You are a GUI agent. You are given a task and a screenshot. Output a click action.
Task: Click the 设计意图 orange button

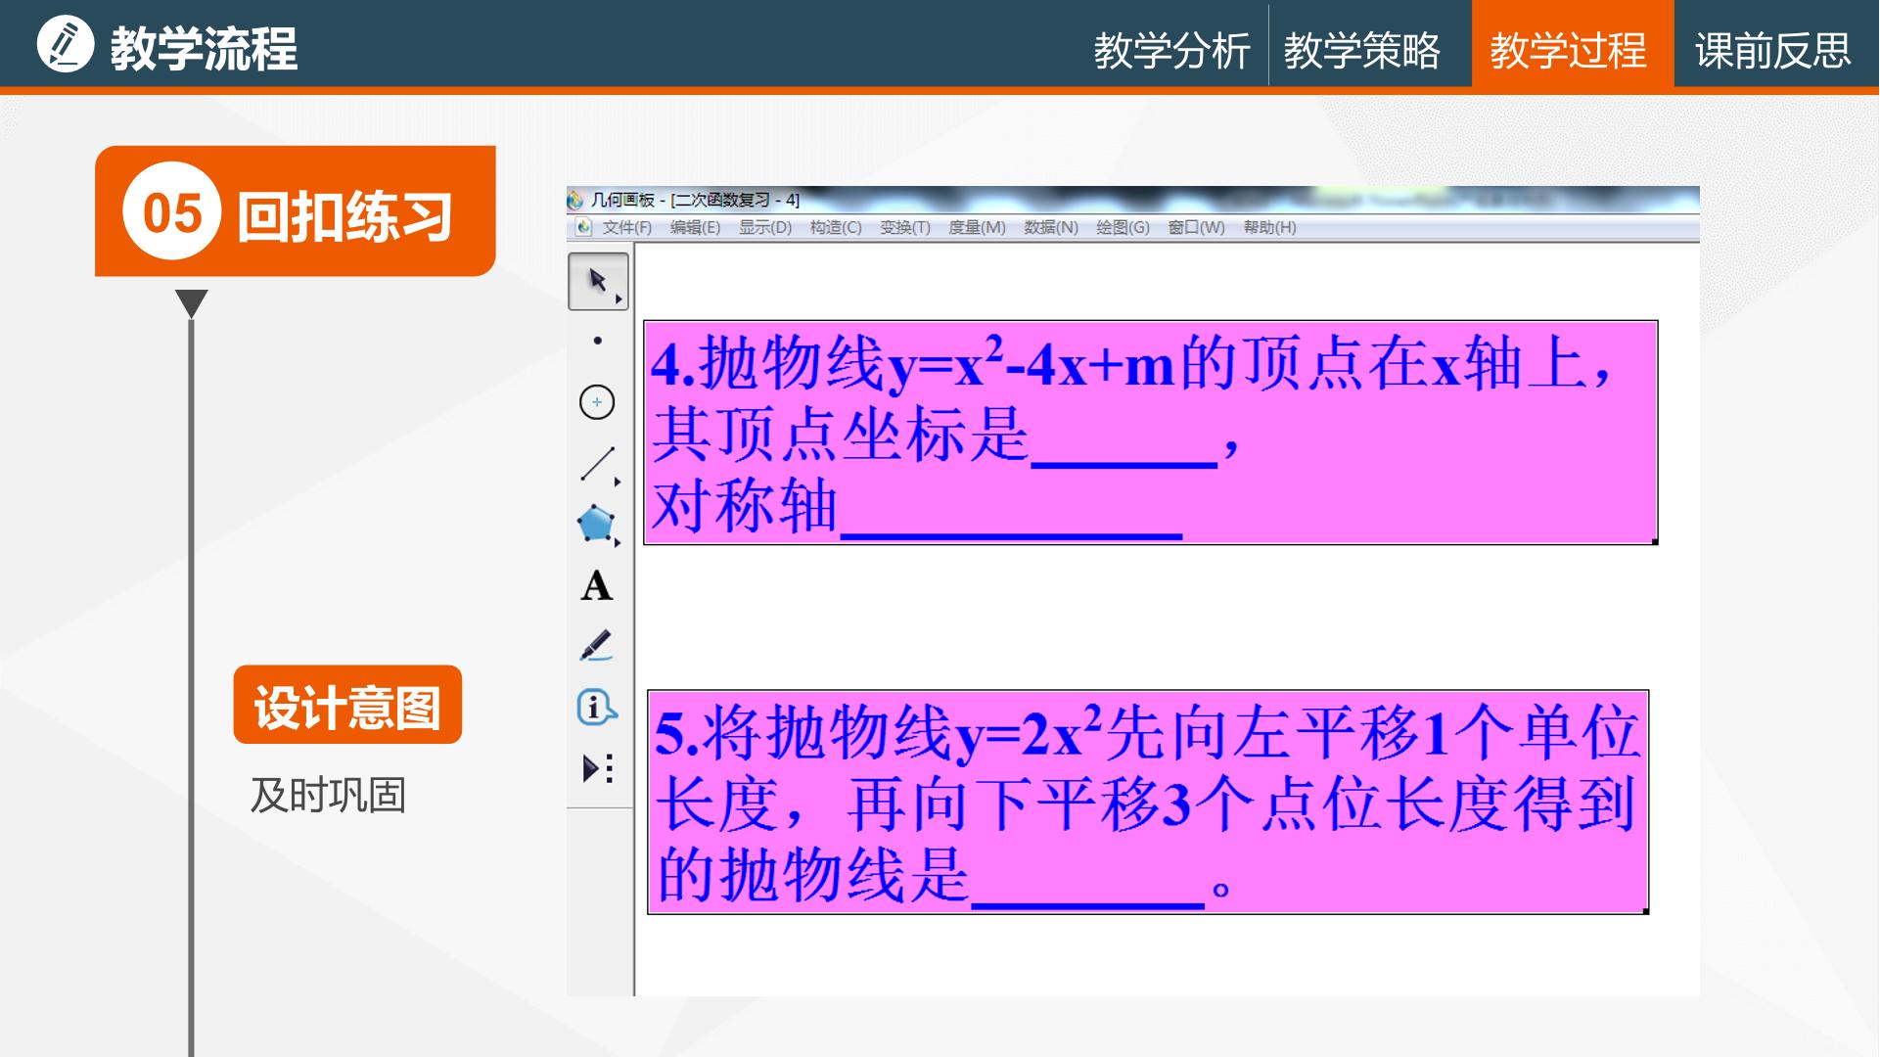(347, 705)
